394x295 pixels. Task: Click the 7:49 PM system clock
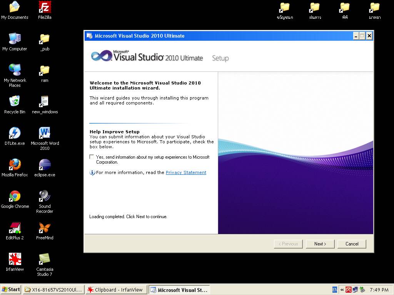pos(379,290)
